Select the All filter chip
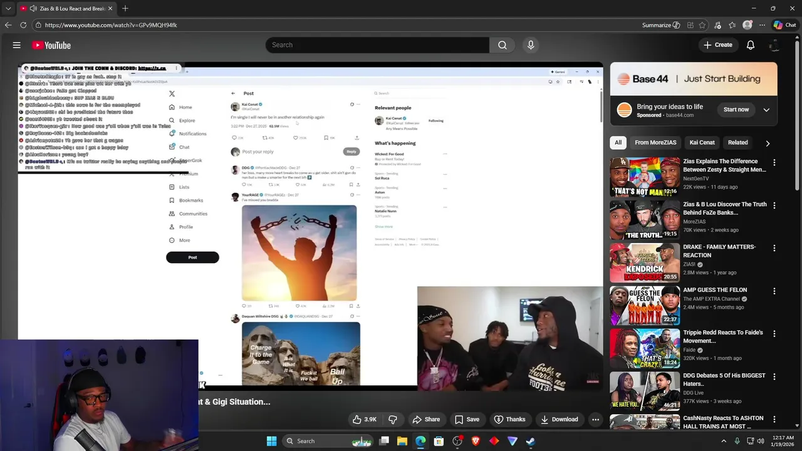The height and width of the screenshot is (451, 802). [618, 142]
